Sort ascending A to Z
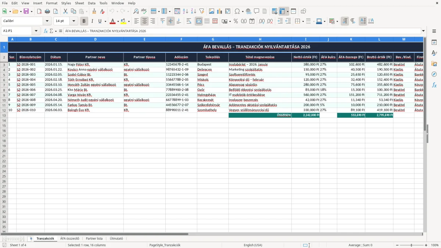This screenshot has height=248, width=441. [x=186, y=11]
